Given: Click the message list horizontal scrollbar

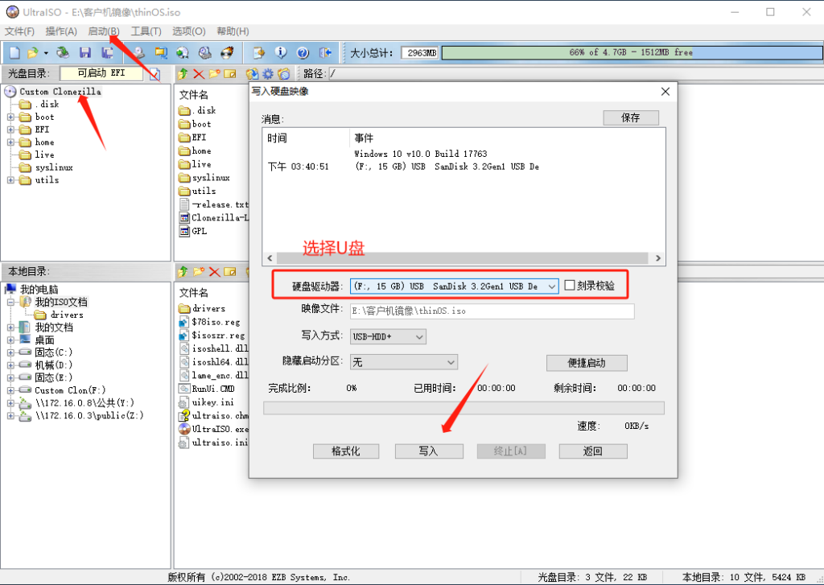Looking at the screenshot, I should point(464,258).
